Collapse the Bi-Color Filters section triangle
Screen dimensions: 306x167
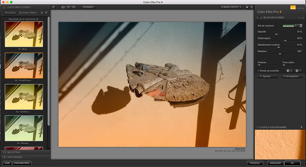[x=257, y=18]
